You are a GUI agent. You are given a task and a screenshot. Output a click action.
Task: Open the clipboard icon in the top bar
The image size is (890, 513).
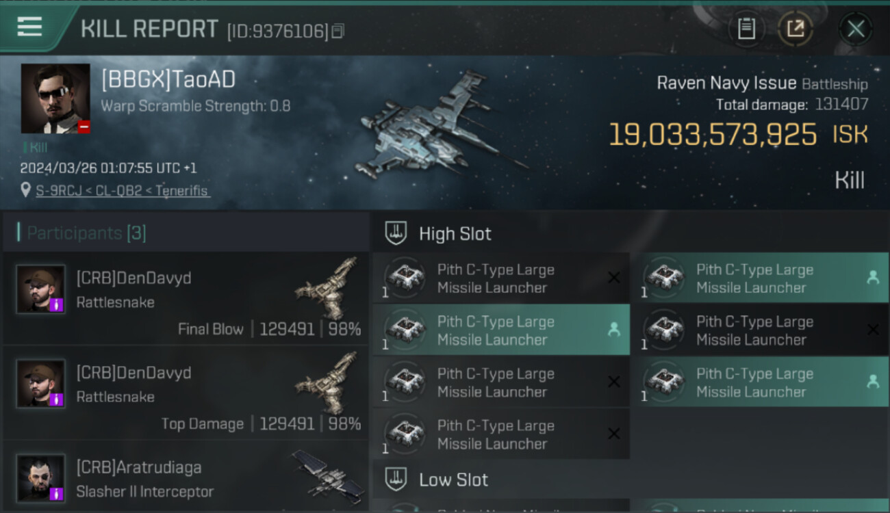point(746,29)
